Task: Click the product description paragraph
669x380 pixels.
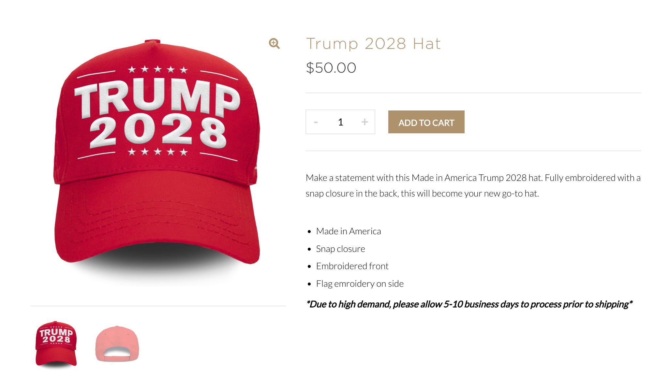Action: (473, 185)
